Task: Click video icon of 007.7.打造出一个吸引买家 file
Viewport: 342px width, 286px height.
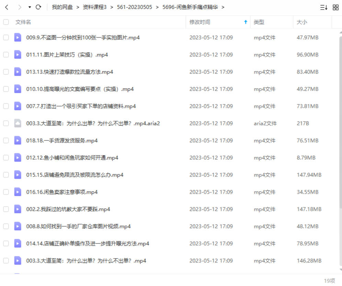Action: [x=18, y=106]
